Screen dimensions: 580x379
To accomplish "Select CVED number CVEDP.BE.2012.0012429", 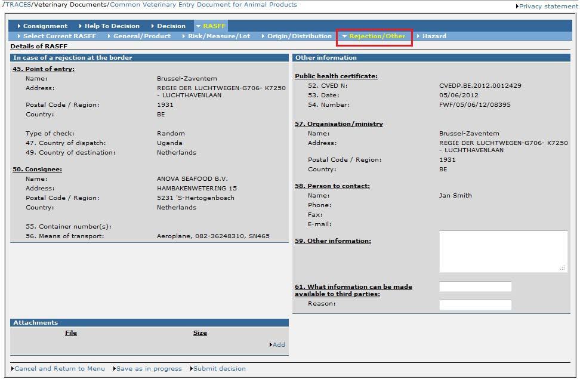I will pos(480,85).
